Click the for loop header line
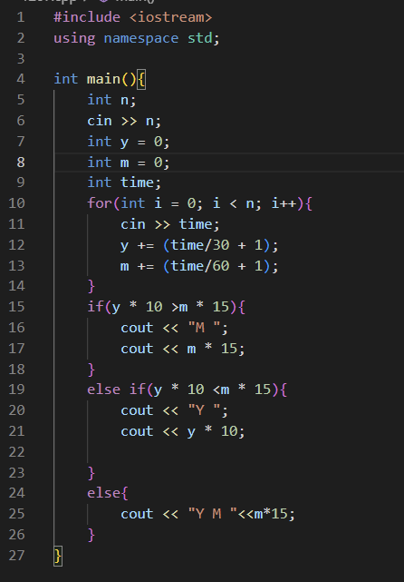The width and height of the screenshot is (404, 582). (x=199, y=203)
